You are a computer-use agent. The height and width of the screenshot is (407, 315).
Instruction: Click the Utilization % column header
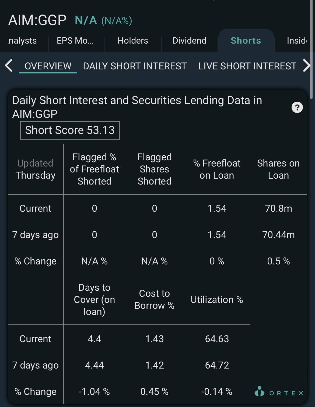point(217,300)
